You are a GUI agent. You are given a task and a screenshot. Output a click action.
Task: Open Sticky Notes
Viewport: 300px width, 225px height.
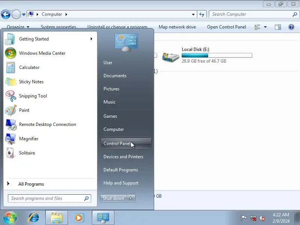click(x=50, y=82)
